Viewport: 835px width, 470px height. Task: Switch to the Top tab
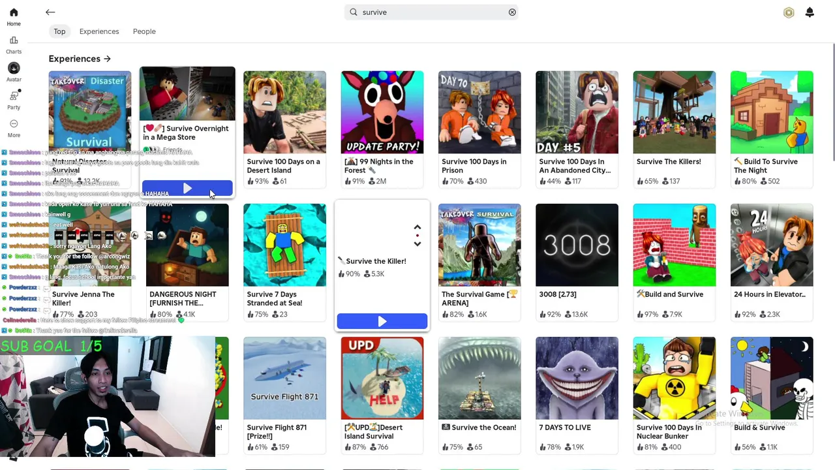point(59,31)
